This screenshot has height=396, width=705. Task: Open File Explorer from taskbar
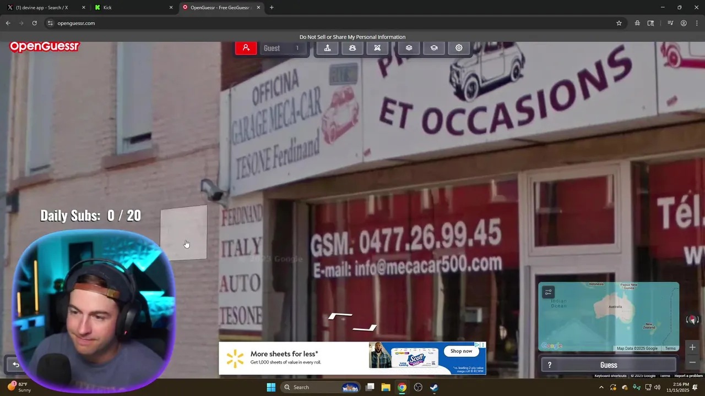[386, 387]
